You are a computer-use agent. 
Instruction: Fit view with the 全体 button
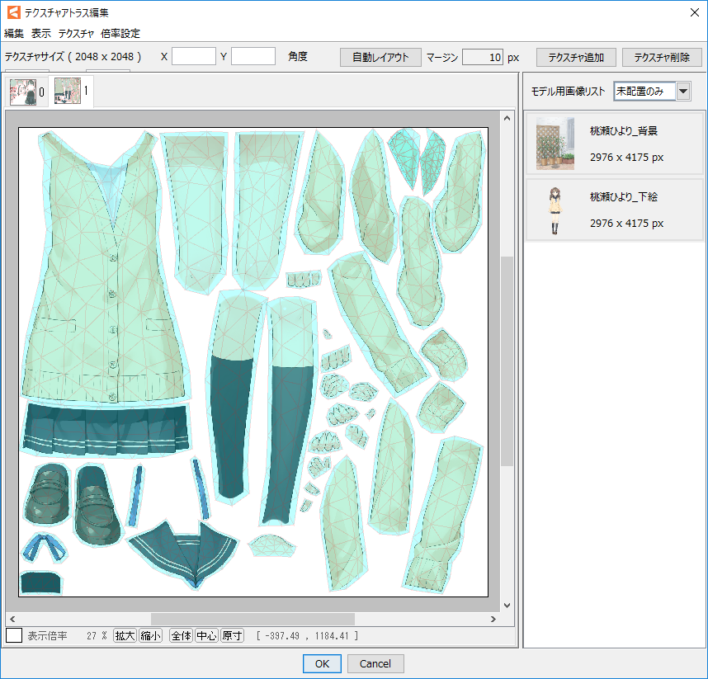coord(181,636)
